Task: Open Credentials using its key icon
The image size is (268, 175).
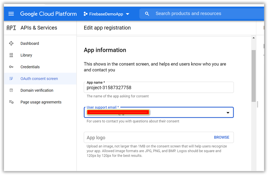Action: point(11,67)
